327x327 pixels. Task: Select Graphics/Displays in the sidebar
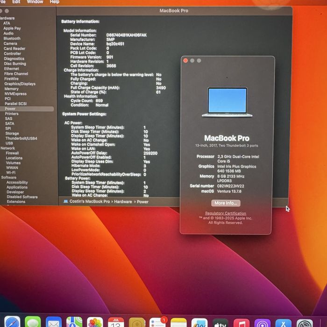(20, 84)
